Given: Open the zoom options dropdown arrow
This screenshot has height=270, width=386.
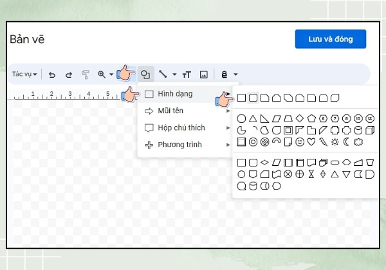Looking at the screenshot, I should [111, 75].
